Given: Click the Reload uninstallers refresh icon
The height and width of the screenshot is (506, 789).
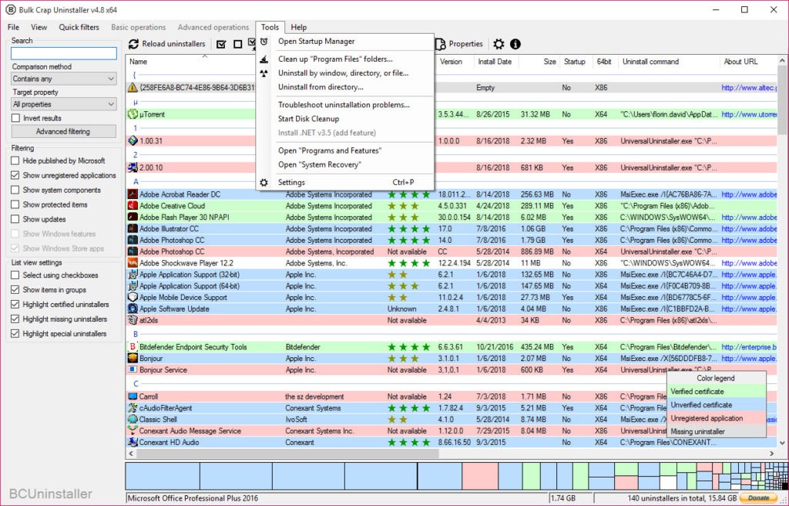Looking at the screenshot, I should [x=133, y=44].
